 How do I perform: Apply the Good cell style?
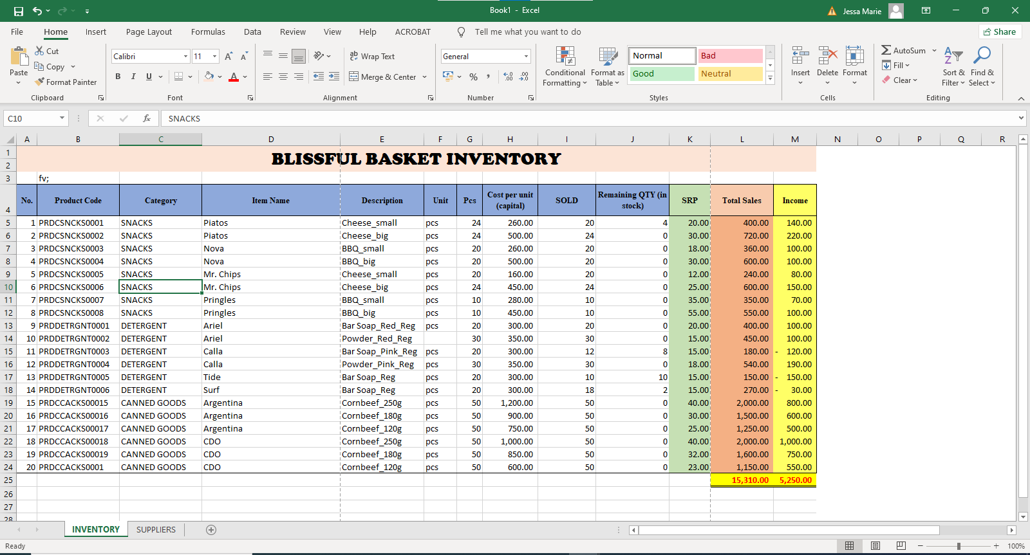662,74
